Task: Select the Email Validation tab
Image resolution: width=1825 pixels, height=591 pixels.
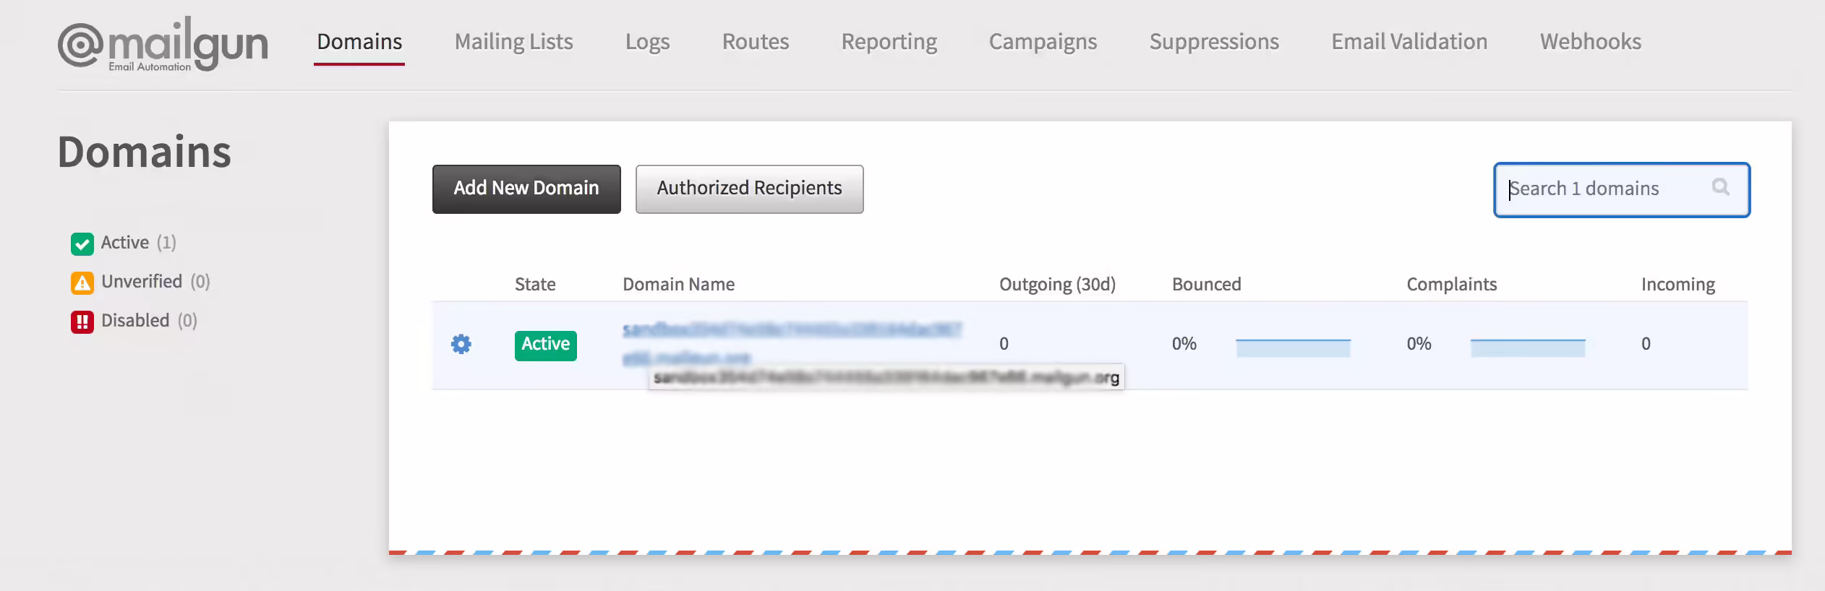Action: coord(1409,42)
